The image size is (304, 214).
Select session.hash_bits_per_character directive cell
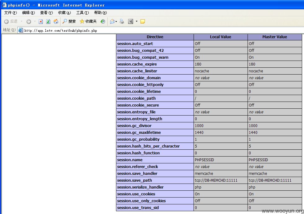click(x=155, y=146)
